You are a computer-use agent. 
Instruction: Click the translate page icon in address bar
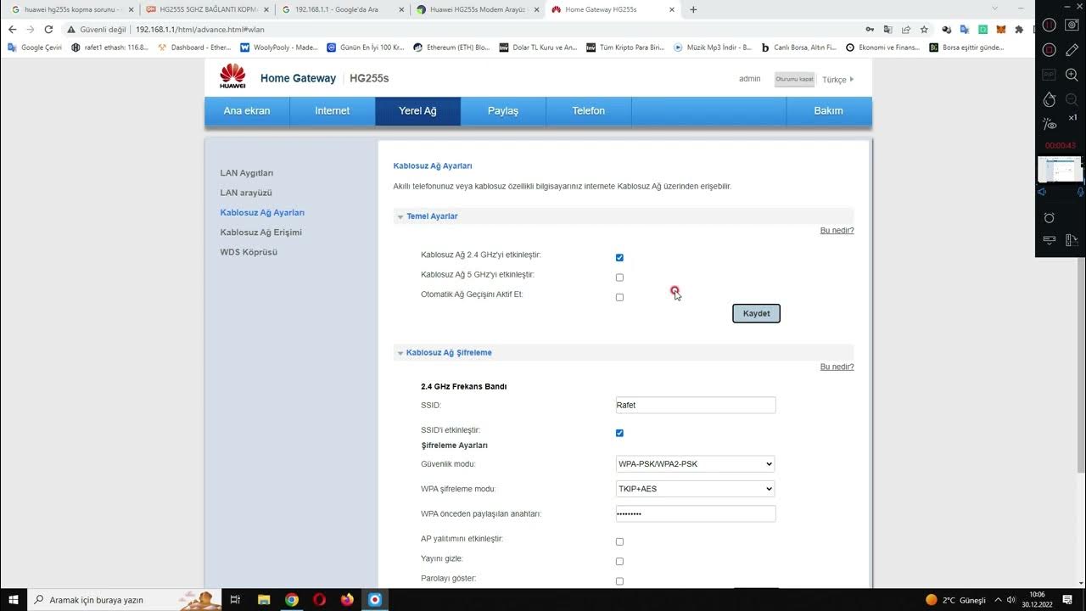coord(888,29)
